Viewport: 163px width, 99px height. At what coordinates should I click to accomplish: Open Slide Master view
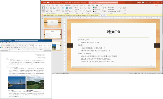click(63, 9)
